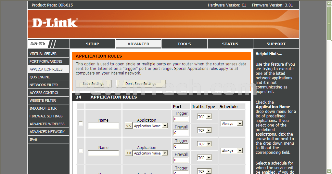332x174 pixels.
Task: Click the second rule's Name input field
Action: click(x=103, y=153)
